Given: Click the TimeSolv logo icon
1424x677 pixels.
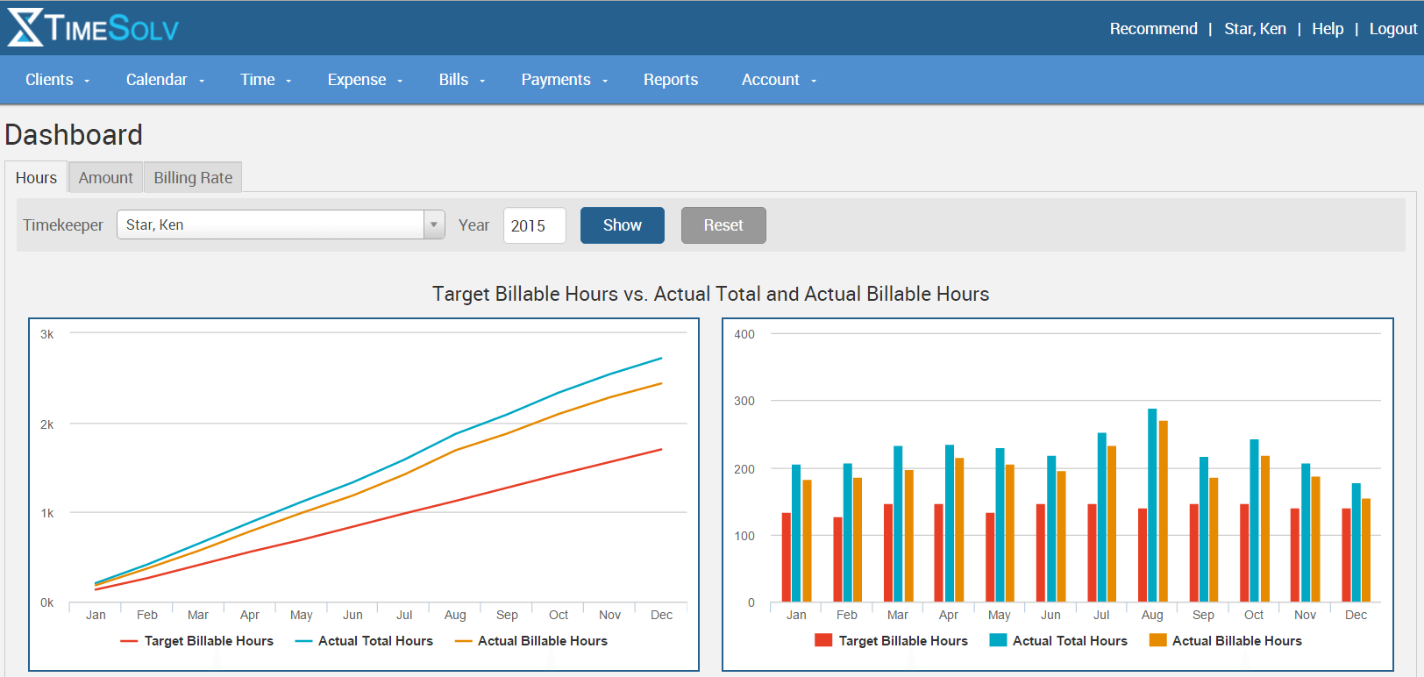Looking at the screenshot, I should click(x=25, y=28).
